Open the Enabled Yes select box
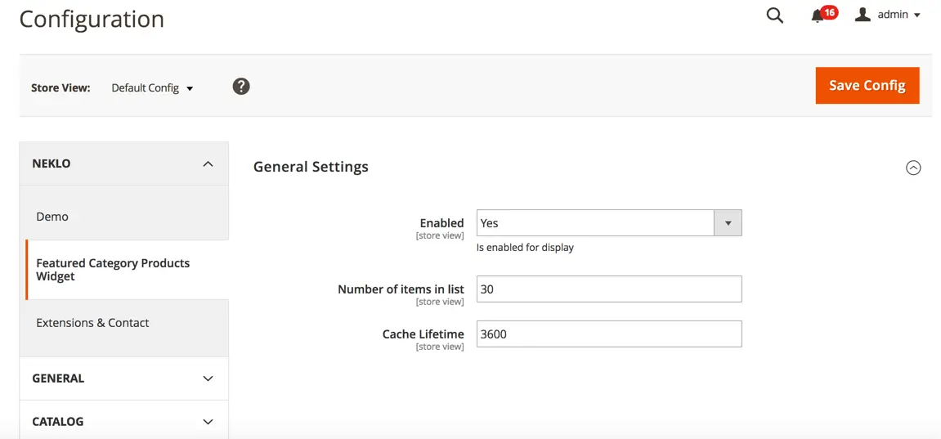 click(595, 223)
